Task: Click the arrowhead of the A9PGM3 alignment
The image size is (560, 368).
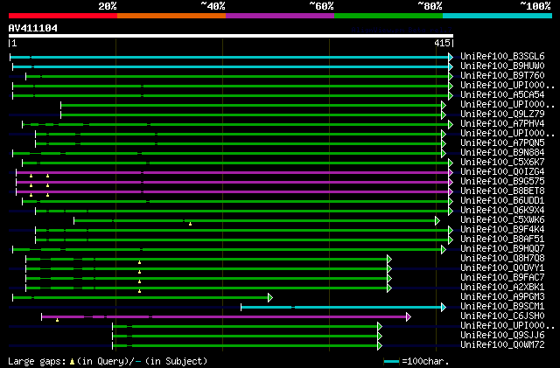Action: [x=269, y=297]
